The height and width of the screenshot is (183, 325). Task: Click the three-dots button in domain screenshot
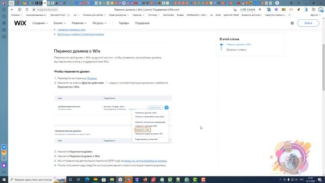(x=167, y=107)
